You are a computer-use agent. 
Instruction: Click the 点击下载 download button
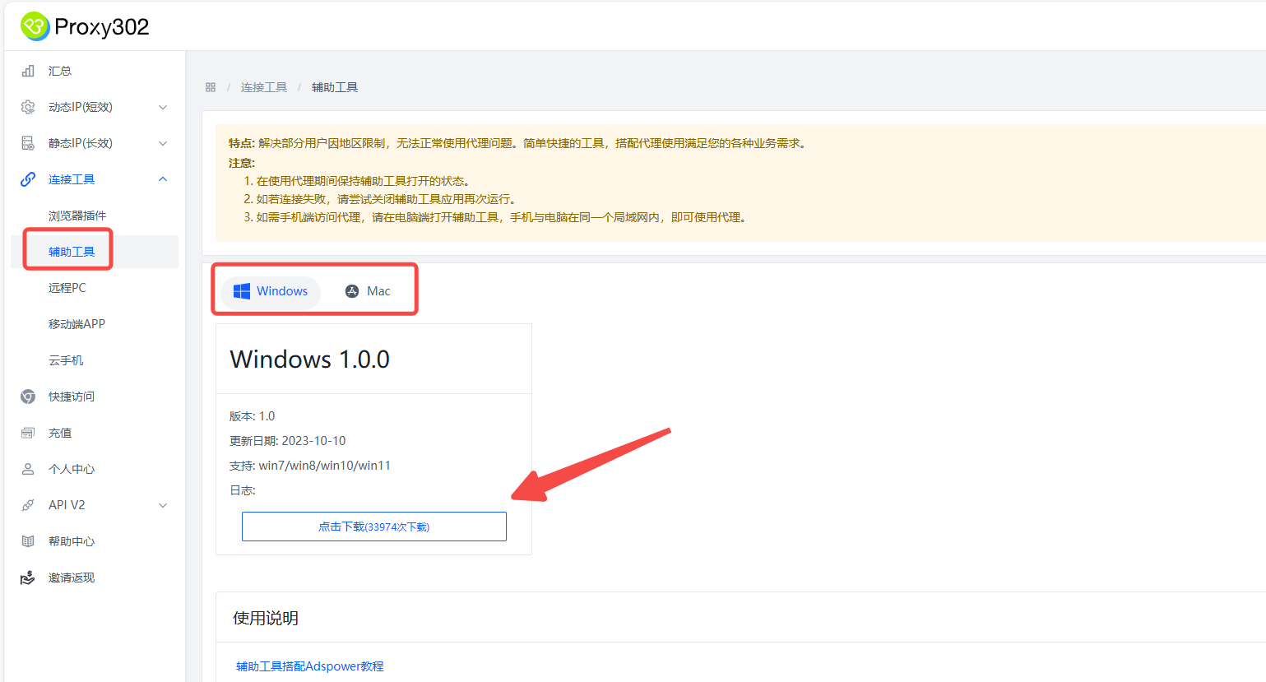(373, 526)
